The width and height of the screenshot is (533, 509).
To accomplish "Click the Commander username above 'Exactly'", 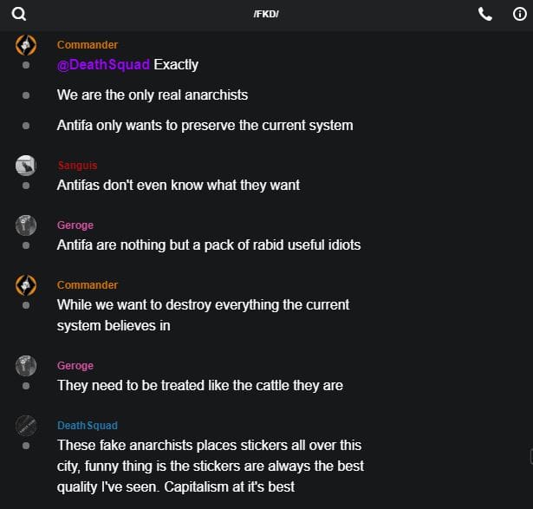I will (88, 45).
